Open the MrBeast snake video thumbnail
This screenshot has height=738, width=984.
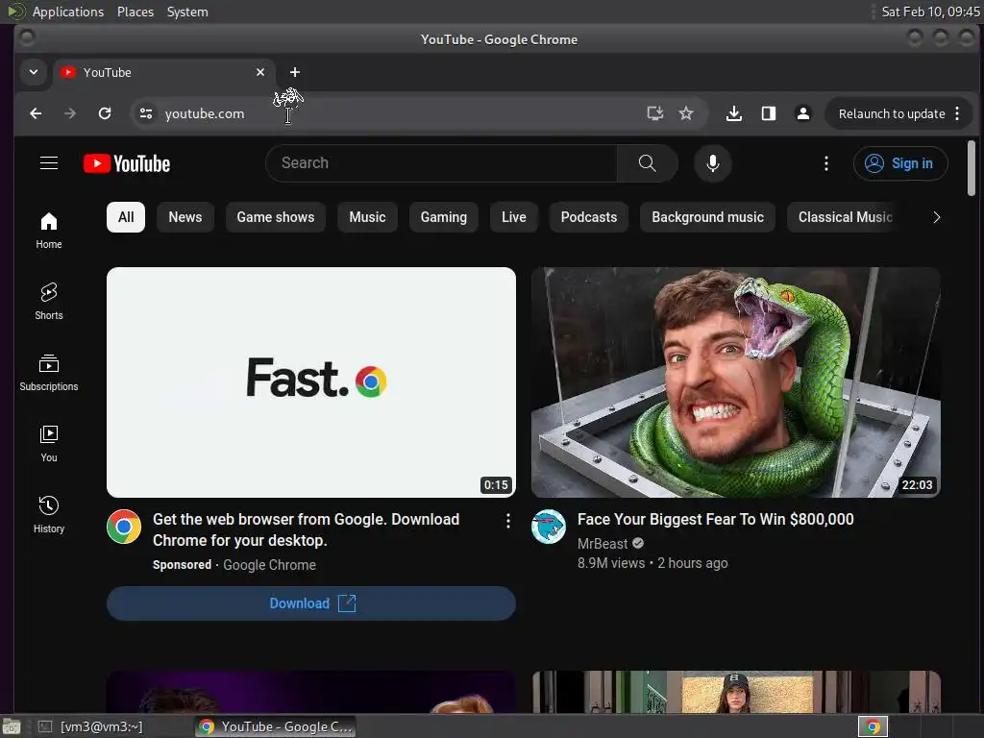coord(735,382)
